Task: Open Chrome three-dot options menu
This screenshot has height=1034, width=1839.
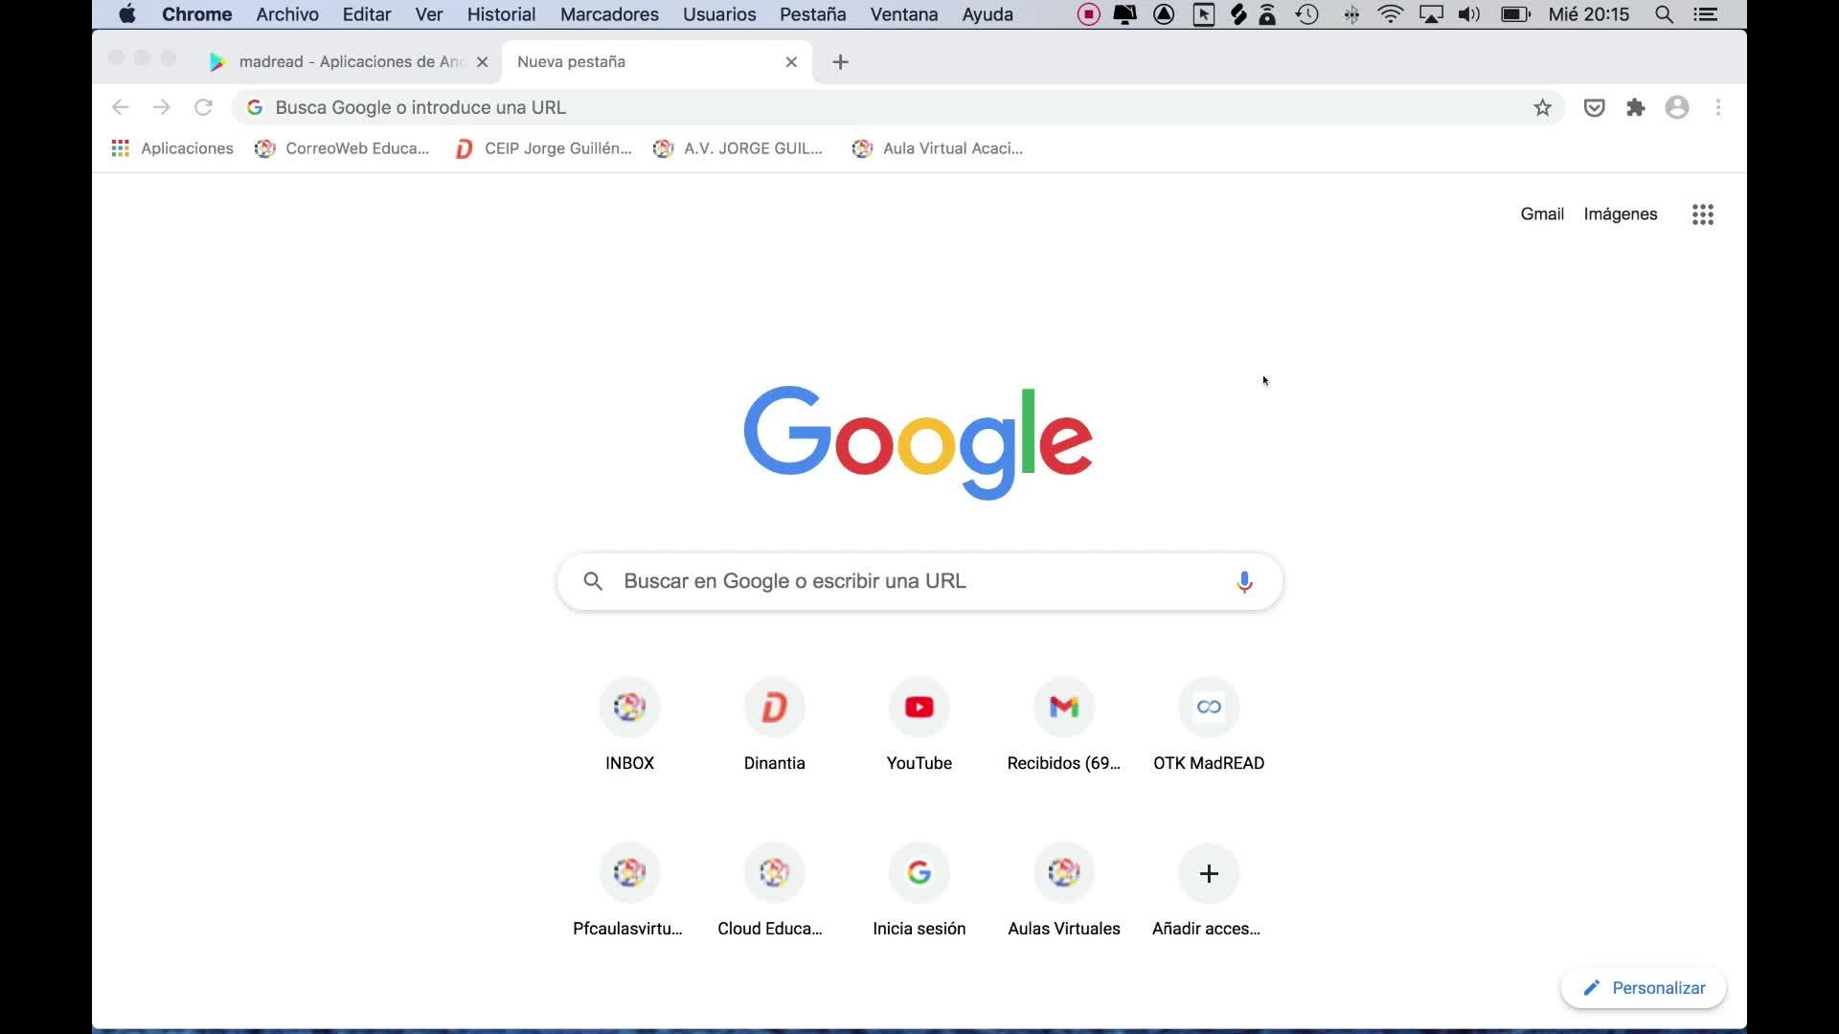Action: tap(1718, 107)
